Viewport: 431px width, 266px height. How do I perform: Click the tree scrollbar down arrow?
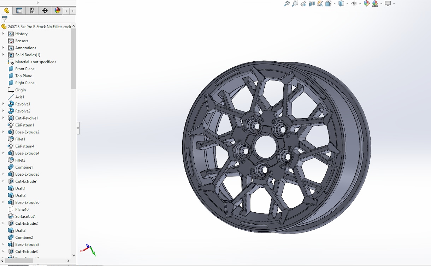[73, 255]
